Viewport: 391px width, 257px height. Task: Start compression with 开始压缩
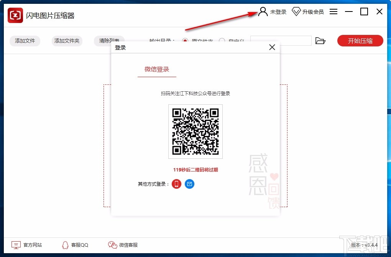360,41
